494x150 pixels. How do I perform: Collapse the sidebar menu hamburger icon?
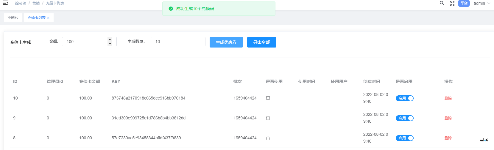tap(5, 3)
